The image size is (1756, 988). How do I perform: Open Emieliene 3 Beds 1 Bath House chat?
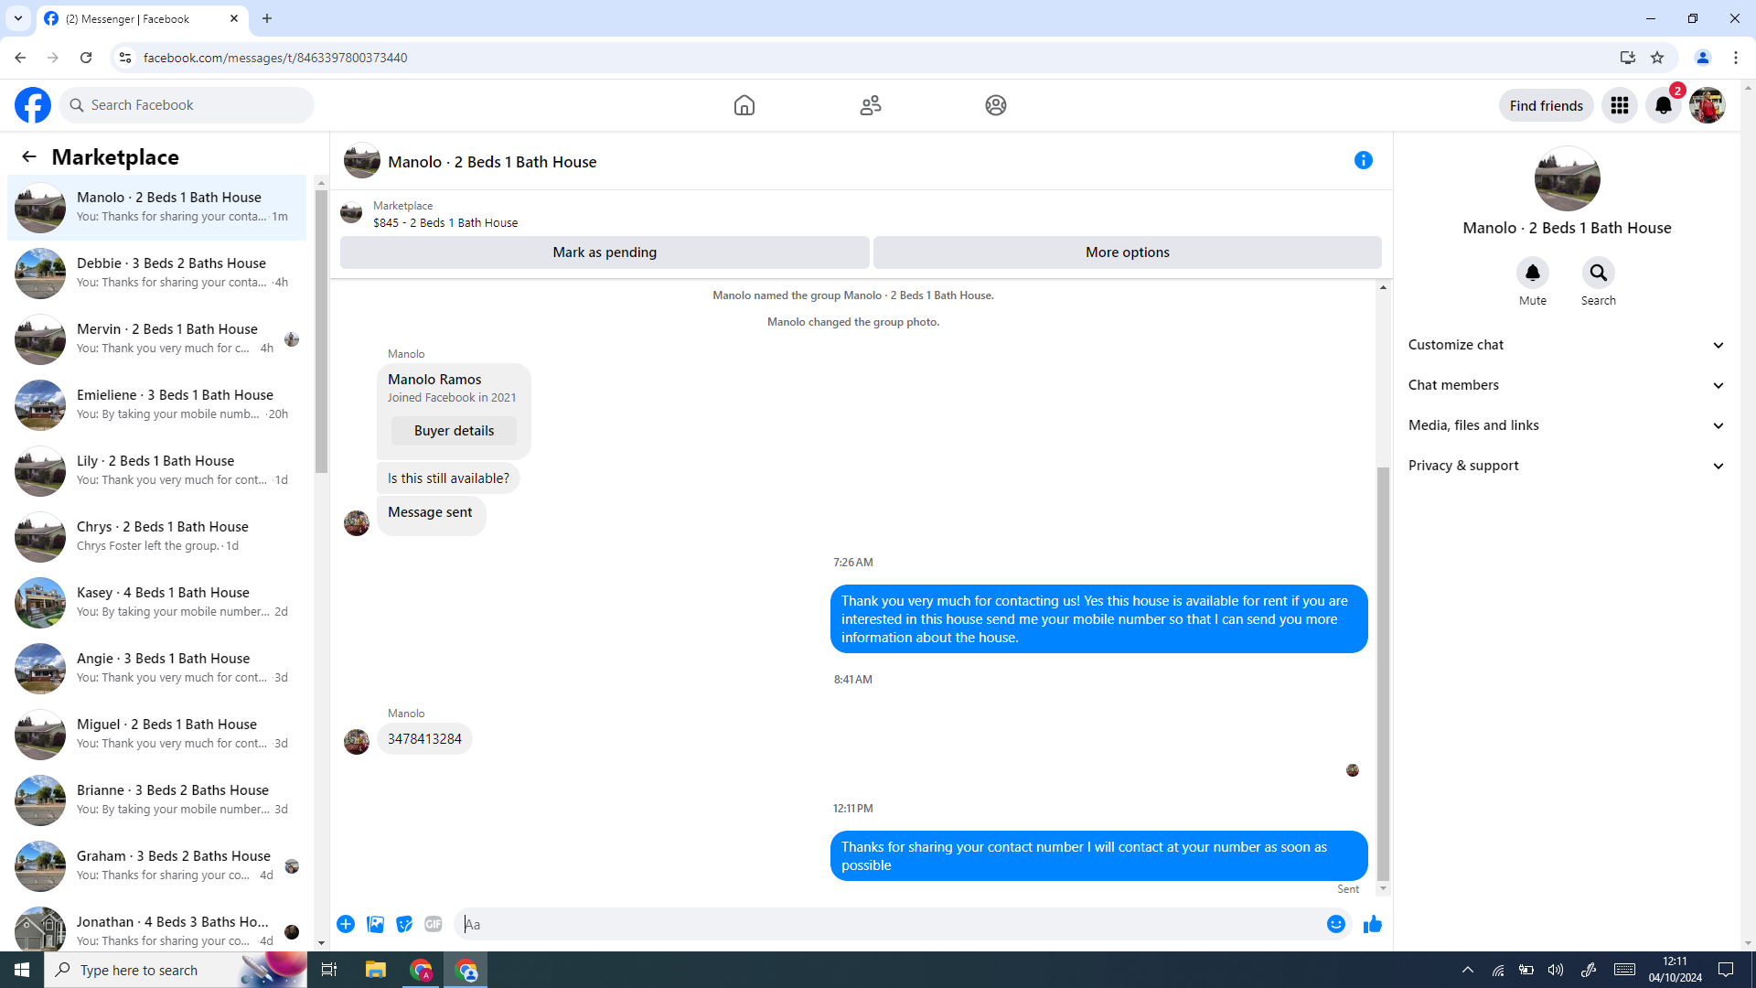[157, 404]
